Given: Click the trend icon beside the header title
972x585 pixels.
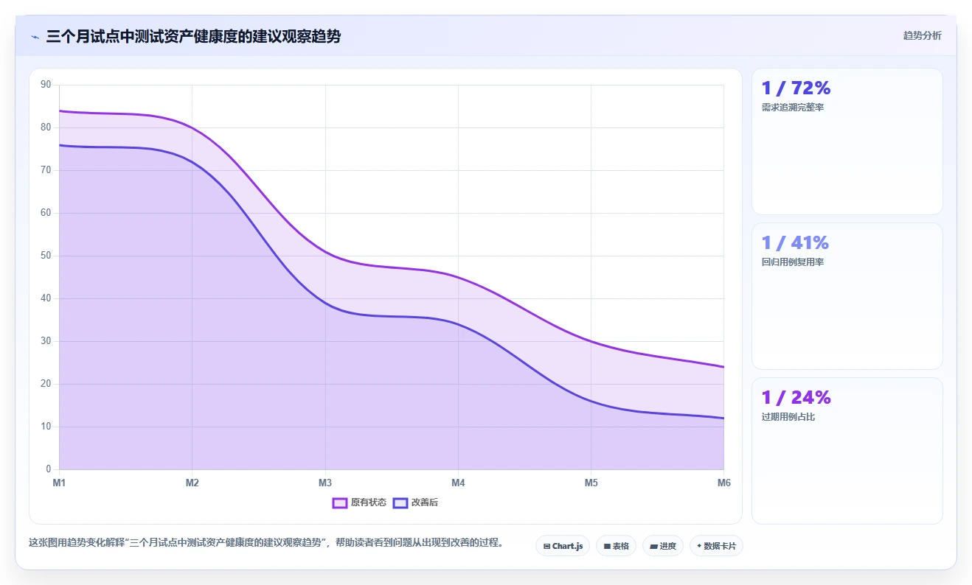Looking at the screenshot, I should point(35,37).
